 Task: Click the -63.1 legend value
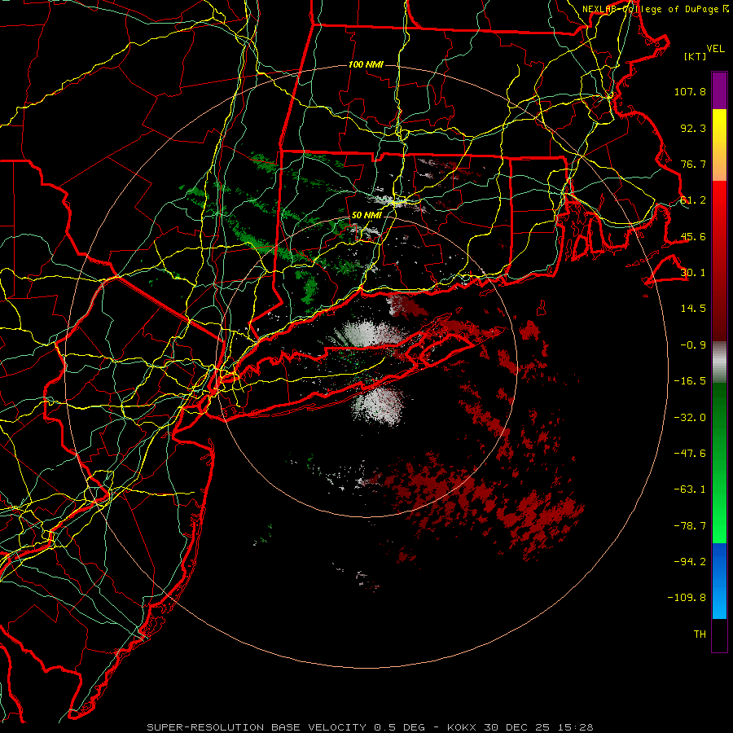point(690,489)
